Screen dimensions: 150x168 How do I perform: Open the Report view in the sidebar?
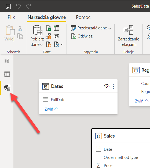7,61
